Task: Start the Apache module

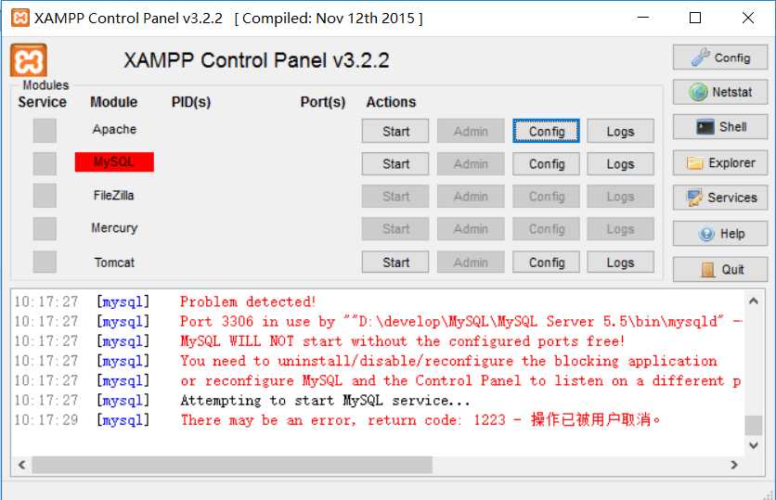Action: pyautogui.click(x=394, y=131)
